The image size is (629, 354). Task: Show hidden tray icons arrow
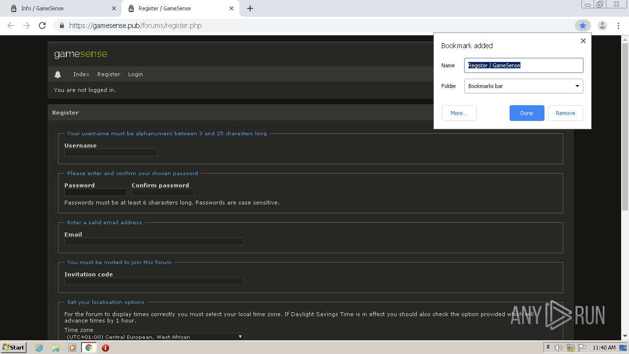tap(548, 348)
